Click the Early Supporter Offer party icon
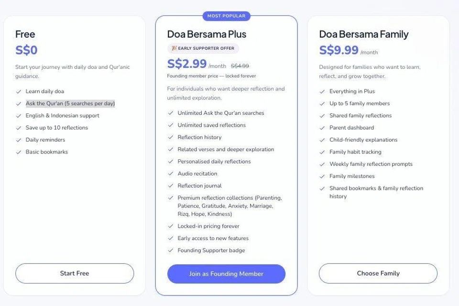Image resolution: width=459 pixels, height=306 pixels. [174, 48]
